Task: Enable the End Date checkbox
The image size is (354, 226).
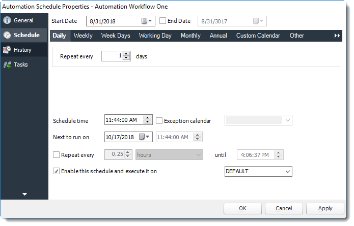Action: click(x=162, y=21)
